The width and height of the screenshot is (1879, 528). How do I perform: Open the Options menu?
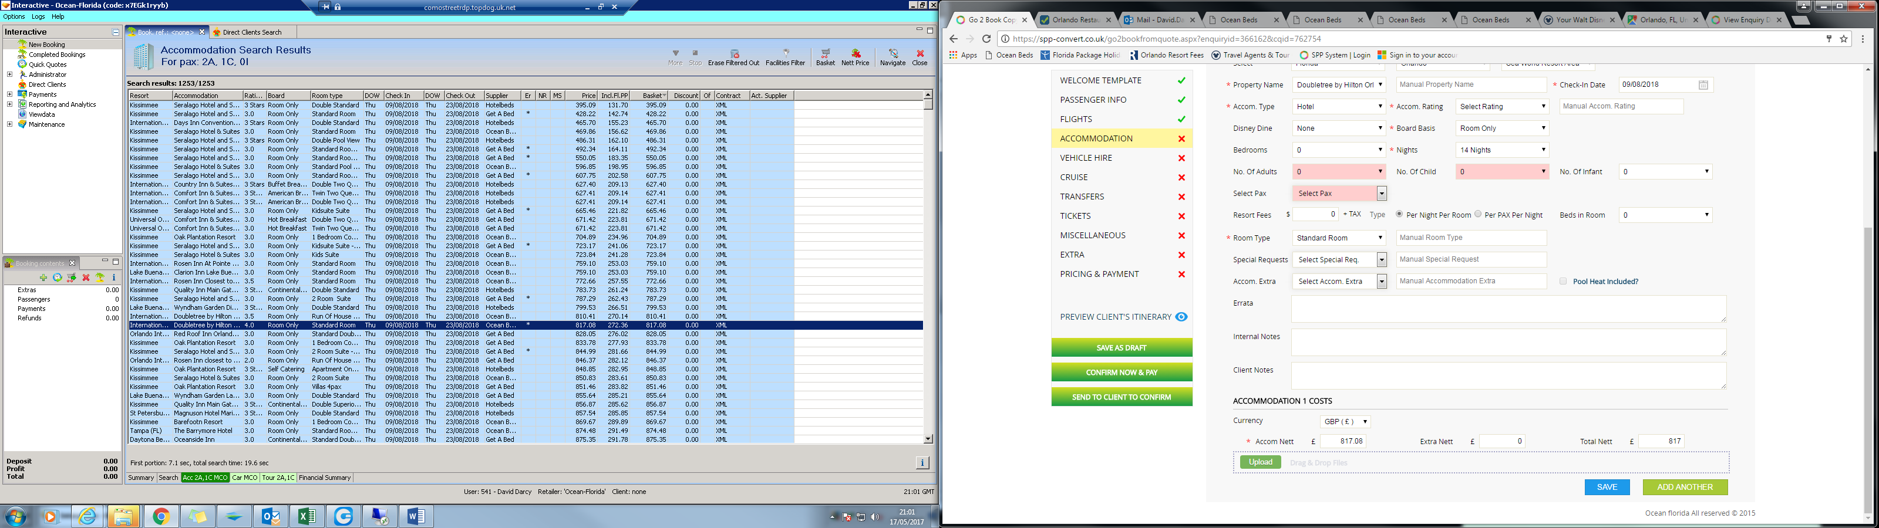(14, 16)
